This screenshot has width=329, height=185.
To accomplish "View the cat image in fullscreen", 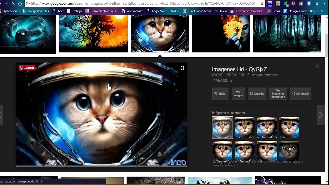I will [182, 68].
